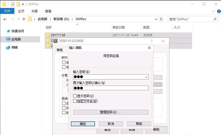
Task: Toggle first checkbox under 系统 group
Action: [64, 103]
